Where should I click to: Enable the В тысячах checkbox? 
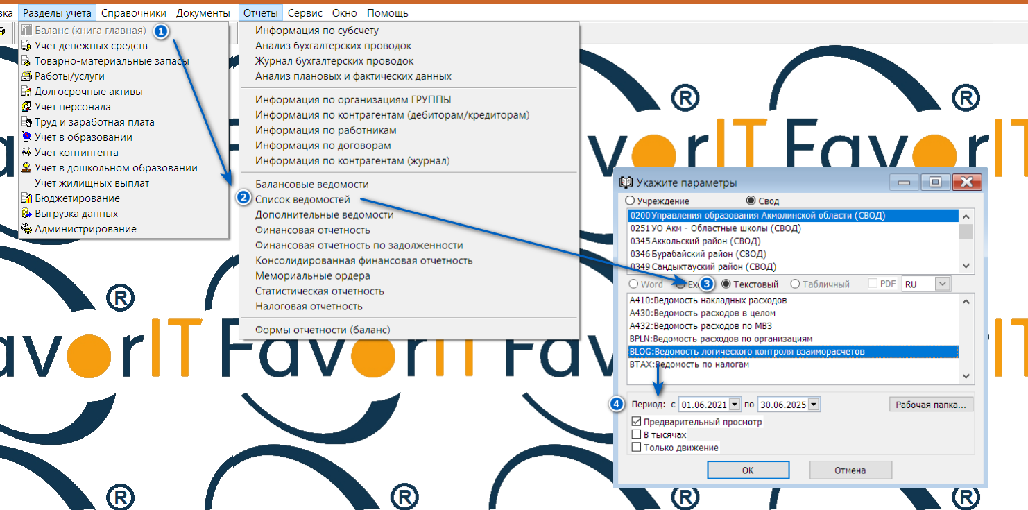click(636, 434)
